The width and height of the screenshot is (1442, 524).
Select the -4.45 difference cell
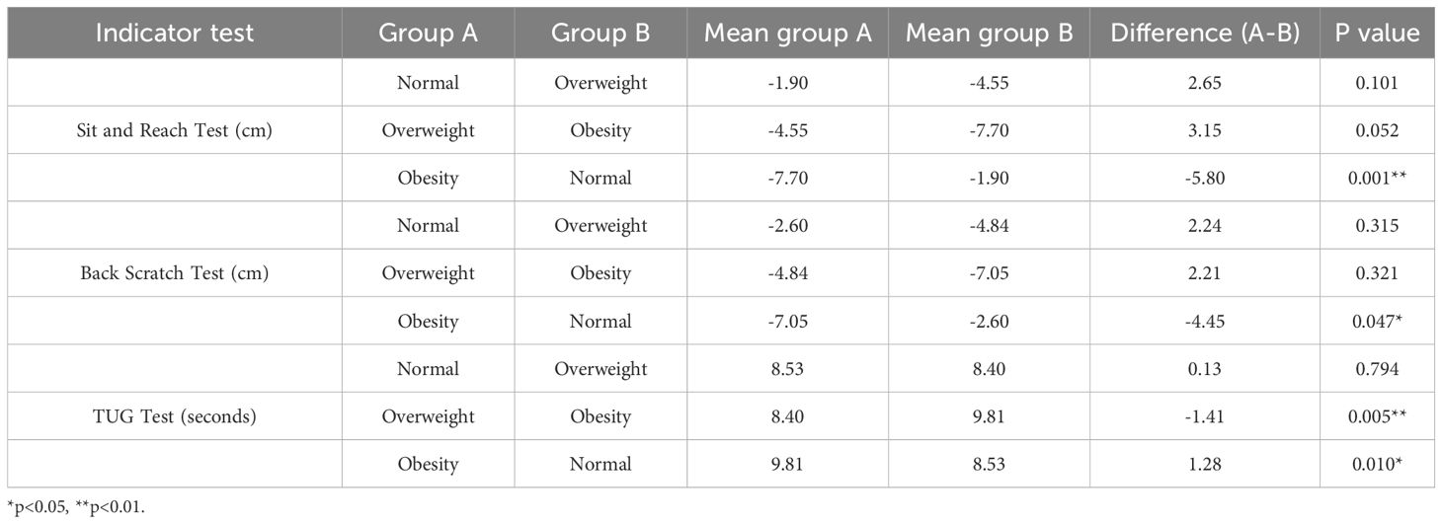click(x=1204, y=321)
